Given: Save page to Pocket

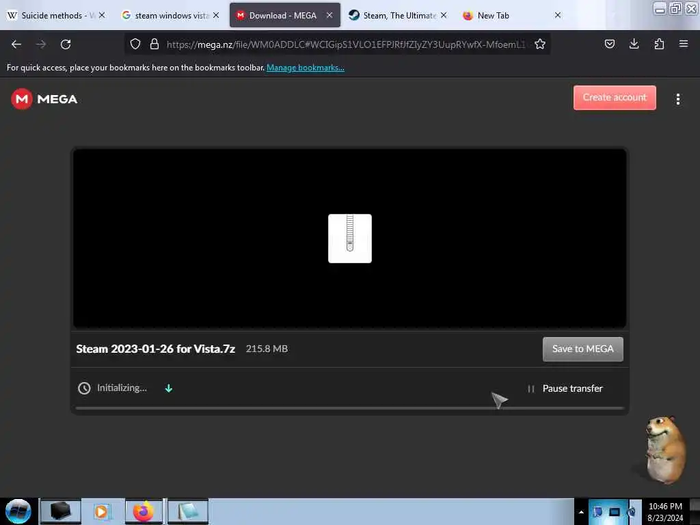Looking at the screenshot, I should (610, 44).
